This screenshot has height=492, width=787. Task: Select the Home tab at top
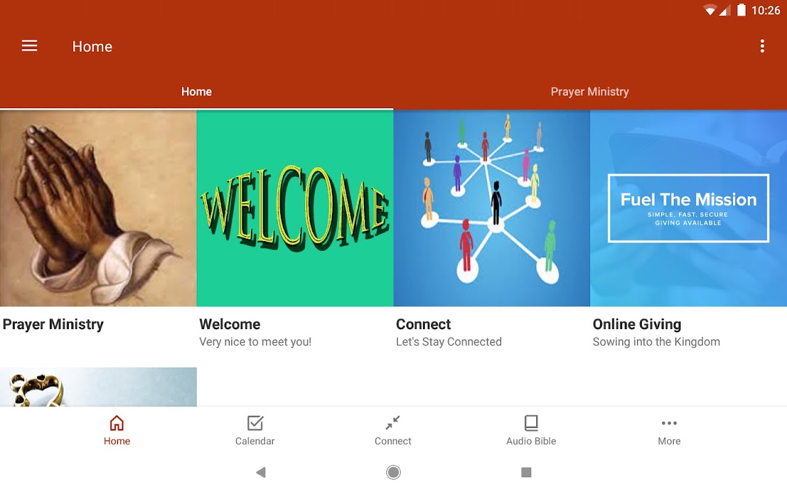click(197, 92)
